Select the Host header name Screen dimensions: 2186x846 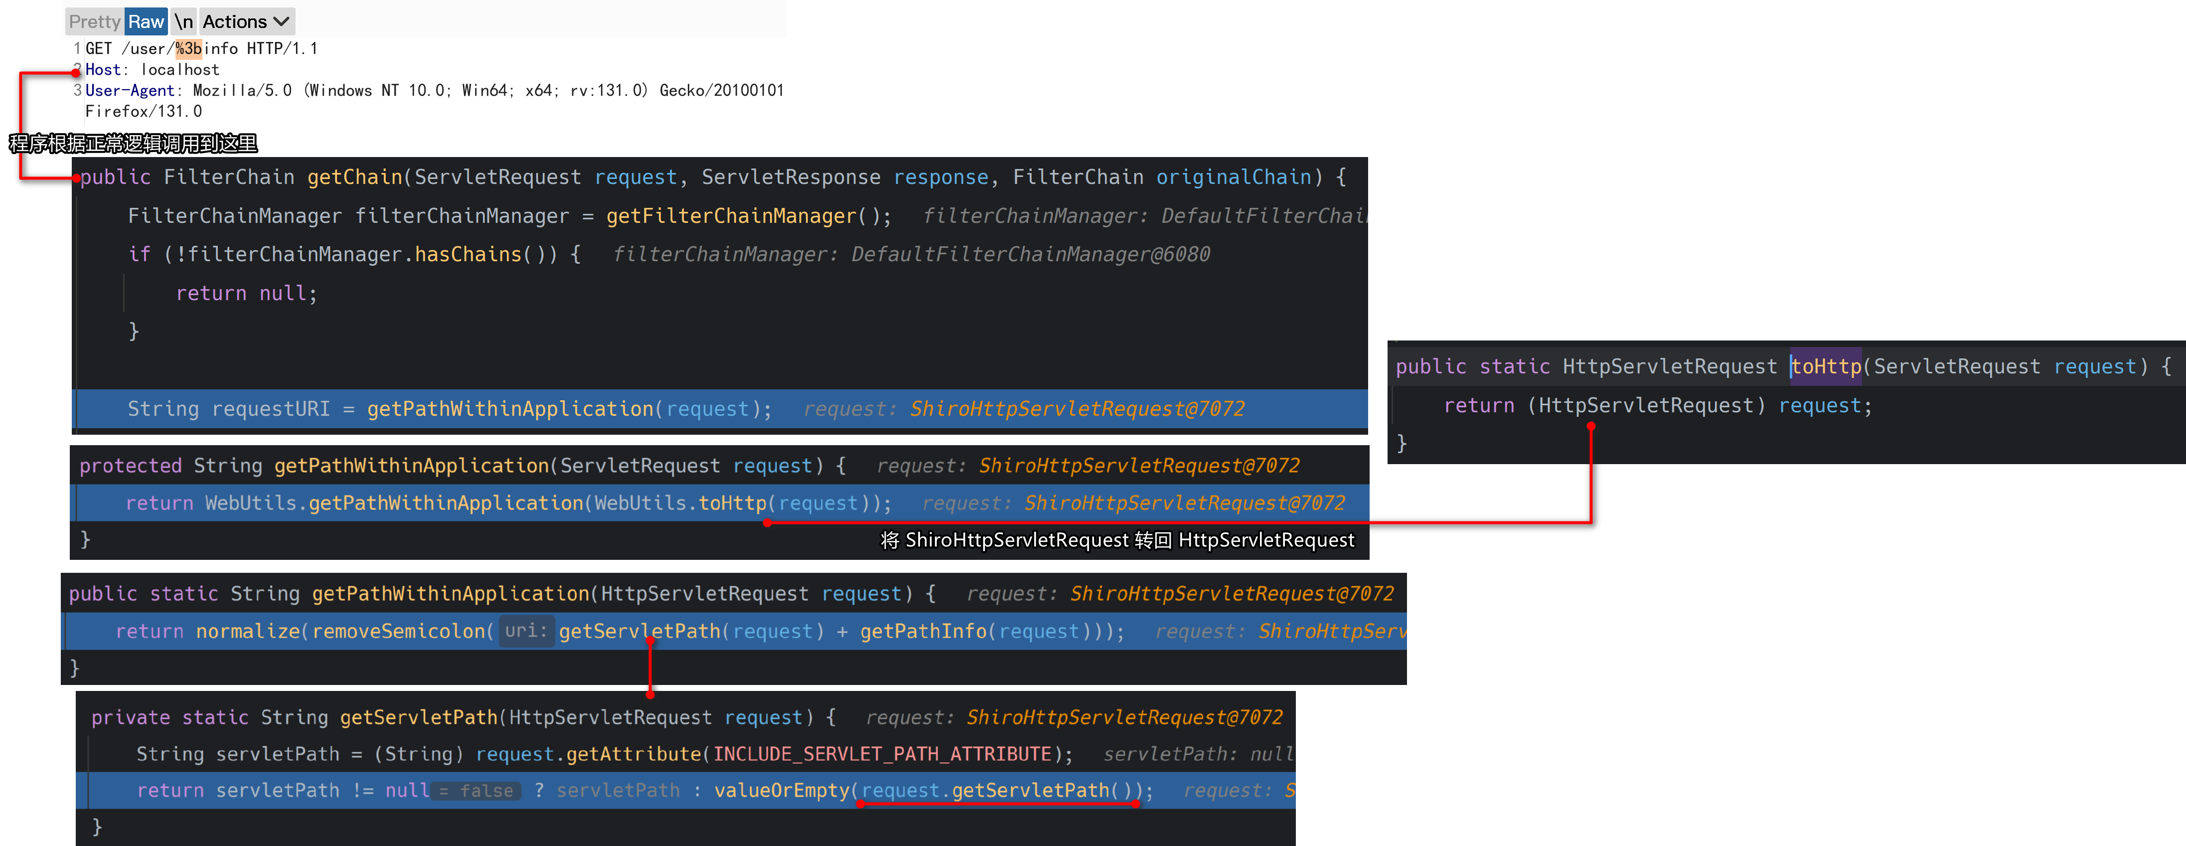(103, 70)
